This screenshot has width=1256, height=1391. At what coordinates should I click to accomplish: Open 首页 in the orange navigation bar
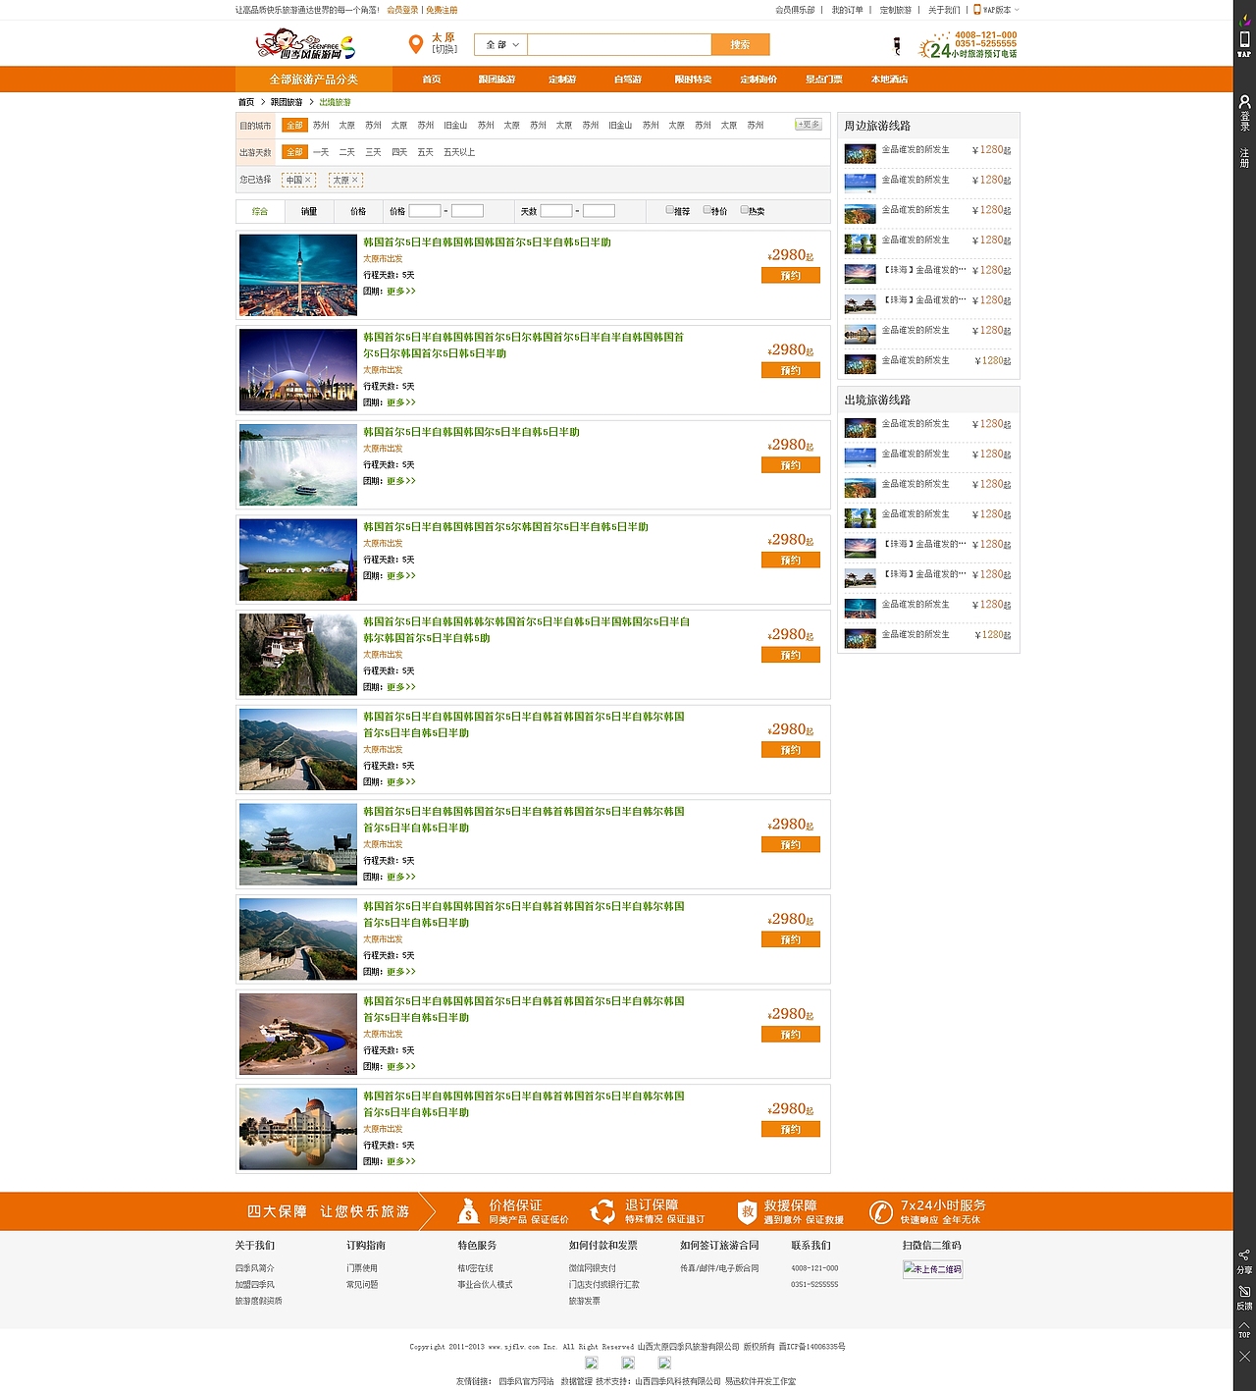point(432,80)
